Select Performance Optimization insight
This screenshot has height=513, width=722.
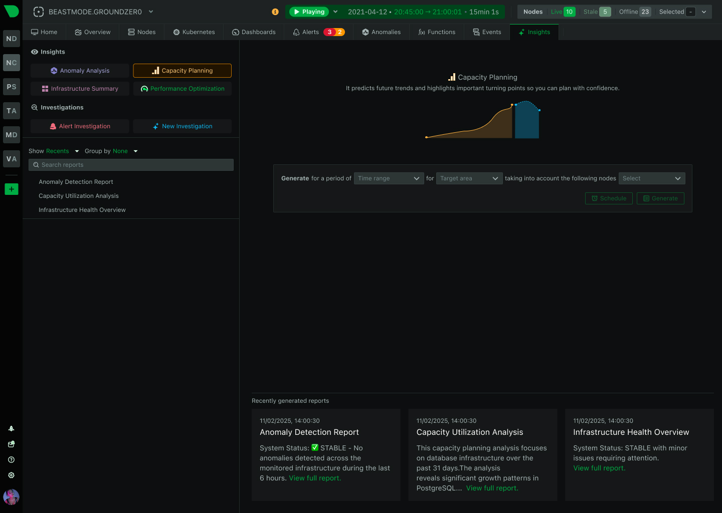click(182, 88)
